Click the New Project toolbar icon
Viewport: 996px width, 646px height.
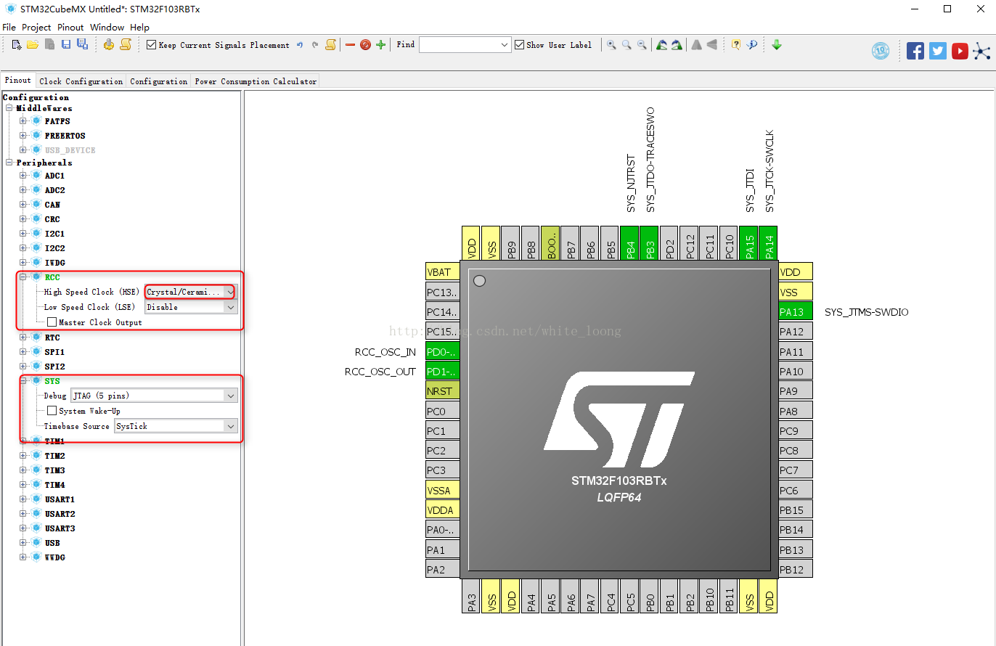(x=17, y=45)
